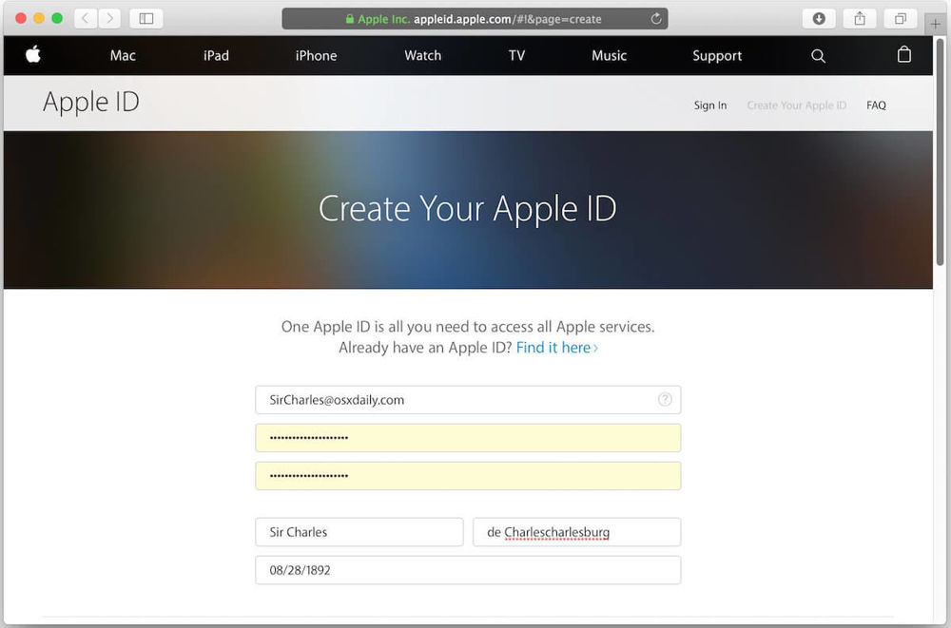This screenshot has width=951, height=628.
Task: Open the Mac menu item
Action: click(x=123, y=56)
